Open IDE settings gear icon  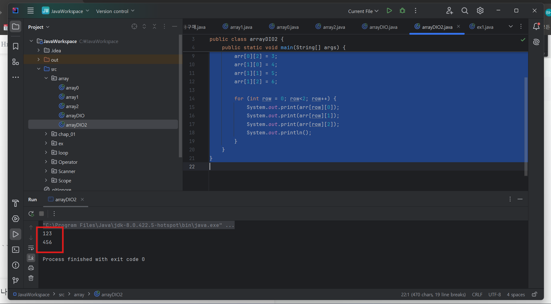tap(480, 11)
